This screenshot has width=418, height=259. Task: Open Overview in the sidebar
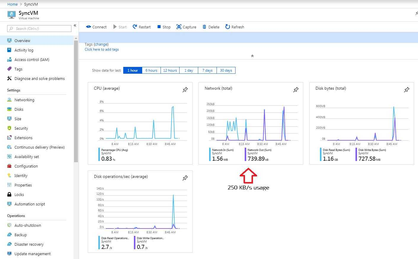coord(37,41)
